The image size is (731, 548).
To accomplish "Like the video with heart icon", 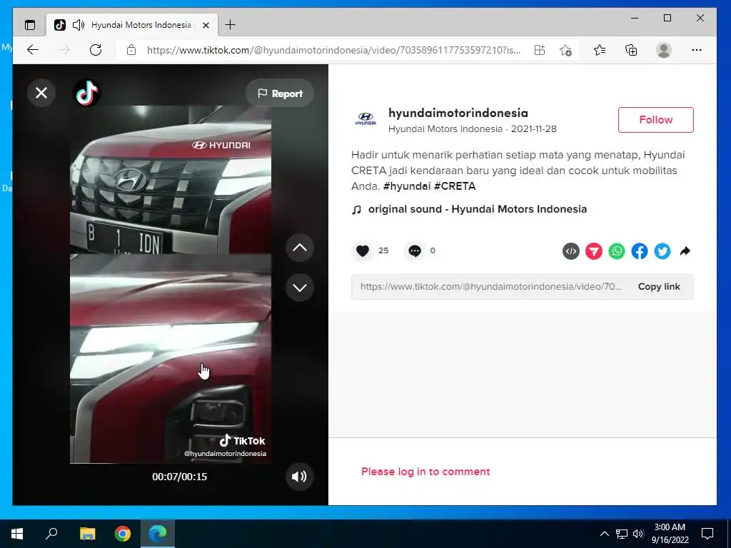I will 363,250.
